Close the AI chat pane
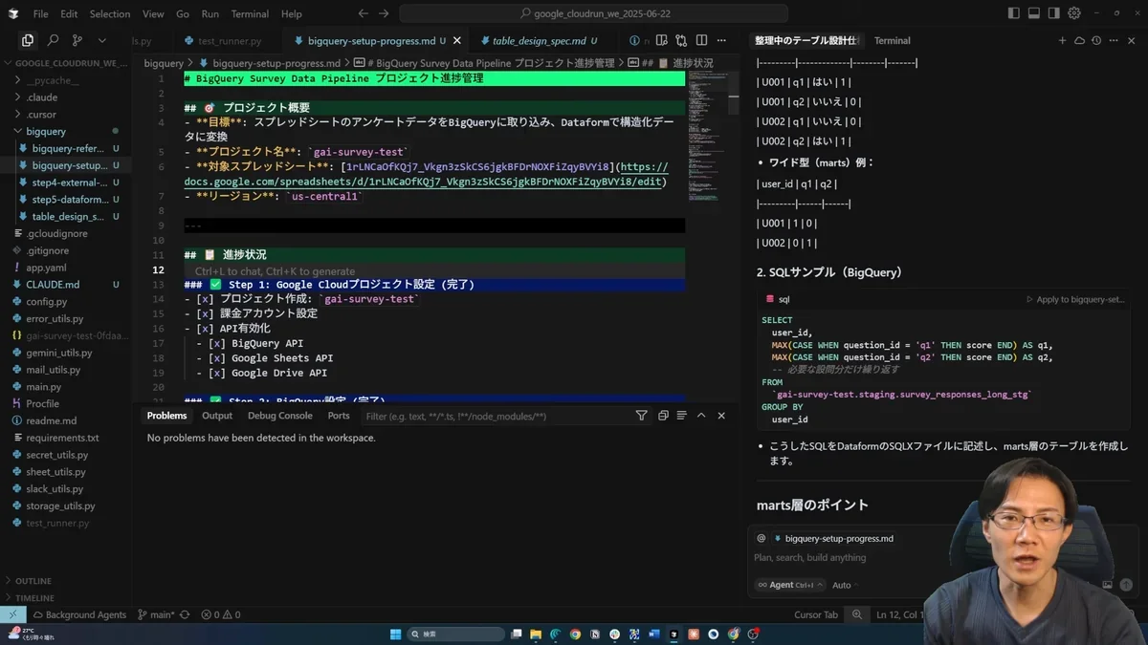This screenshot has width=1148, height=645. pos(1131,41)
